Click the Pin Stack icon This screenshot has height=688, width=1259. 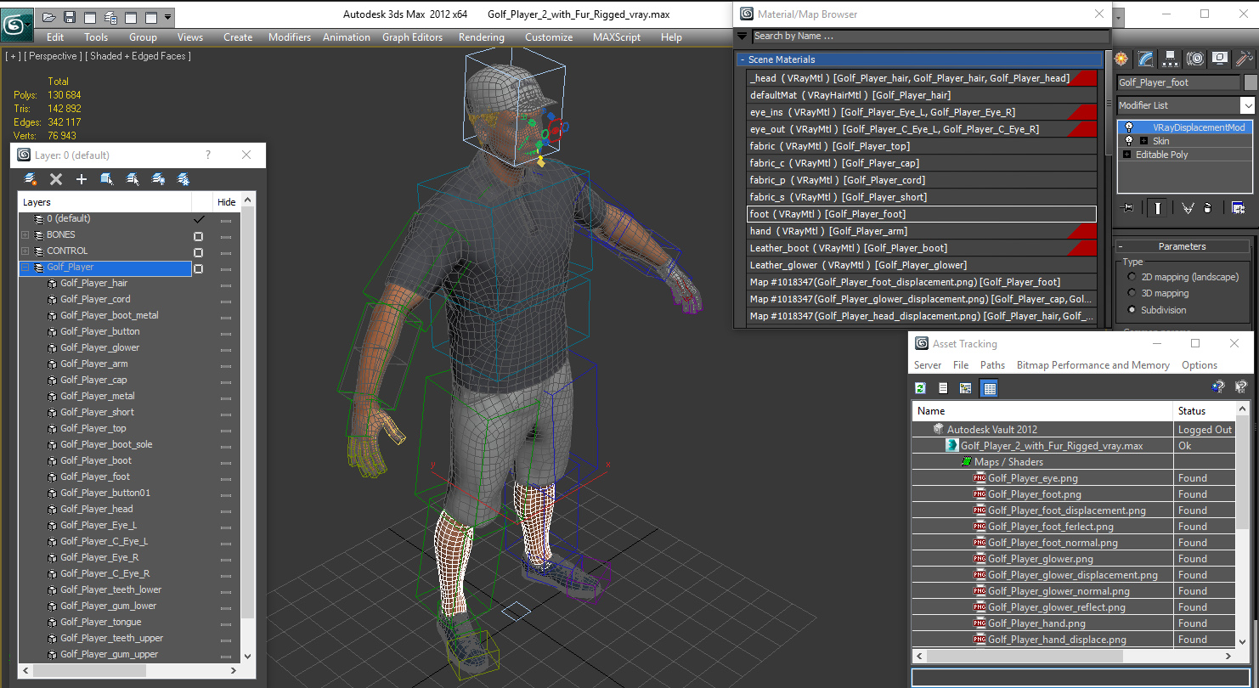pos(1128,207)
